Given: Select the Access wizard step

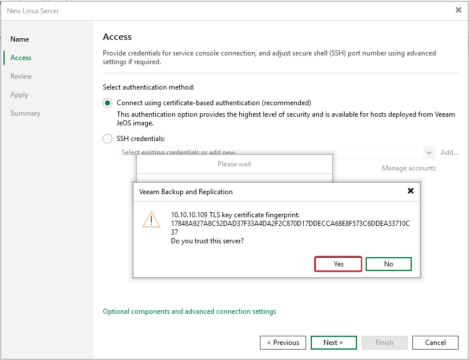Looking at the screenshot, I should (x=21, y=58).
